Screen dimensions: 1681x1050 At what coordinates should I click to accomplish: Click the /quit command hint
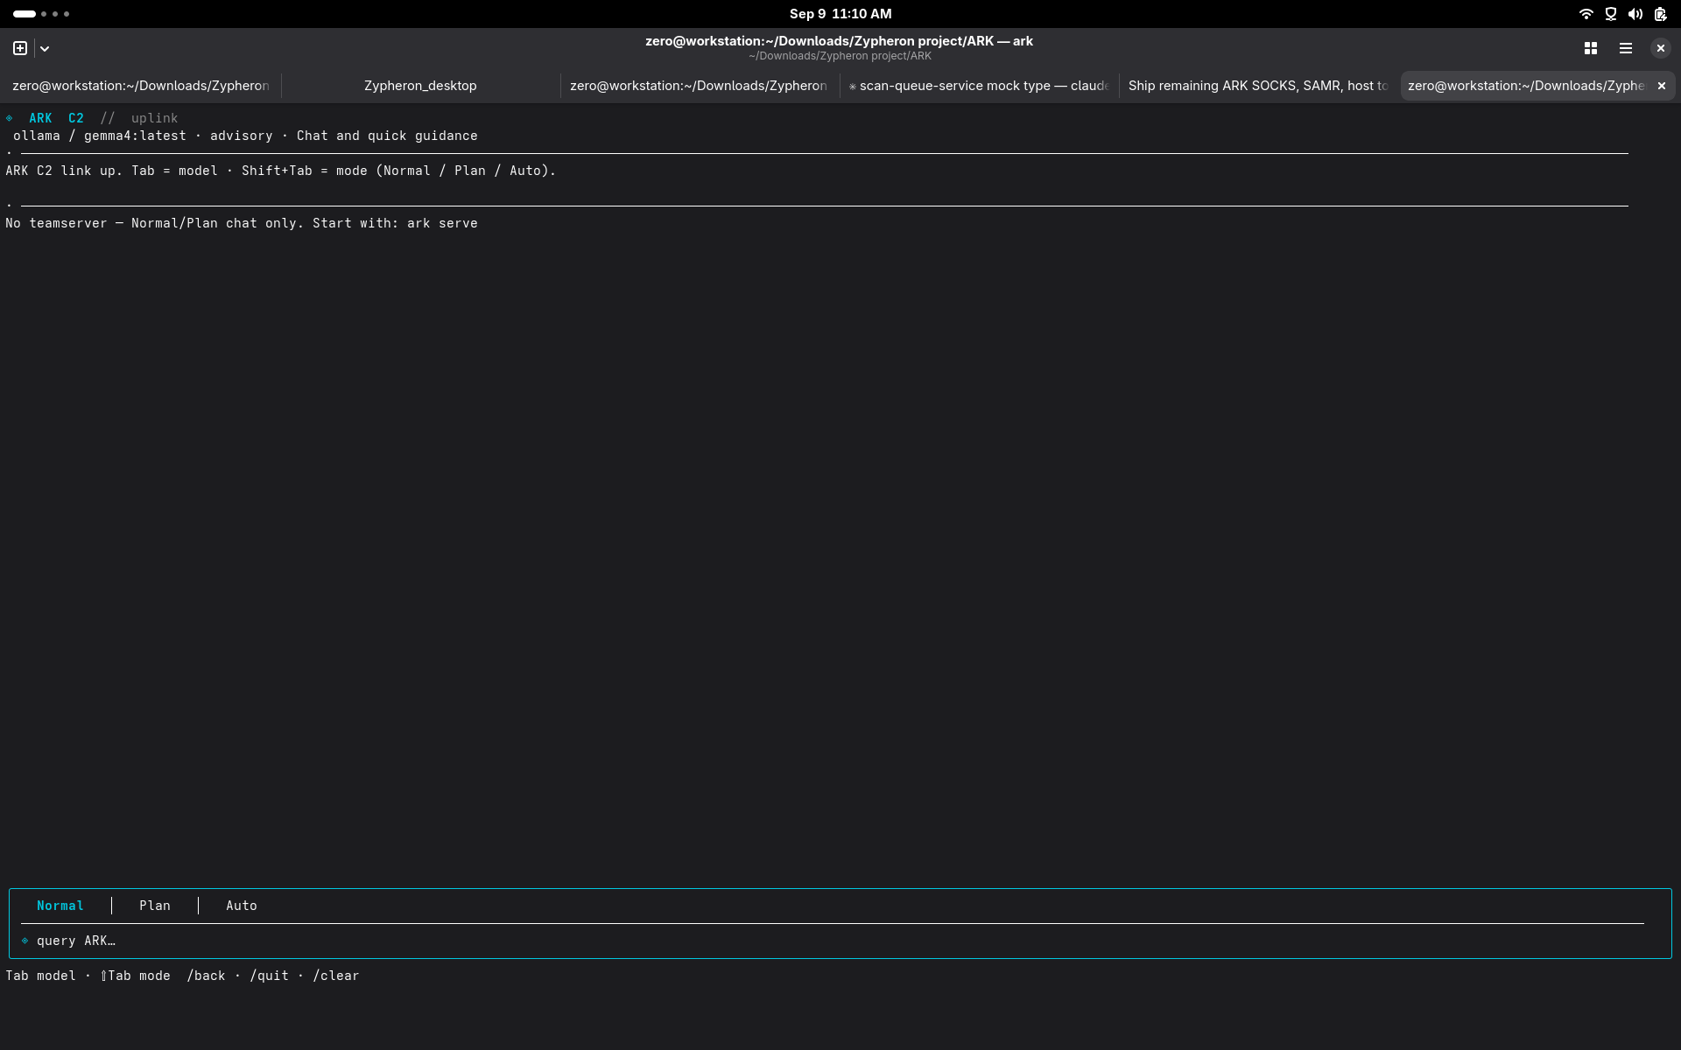tap(269, 976)
